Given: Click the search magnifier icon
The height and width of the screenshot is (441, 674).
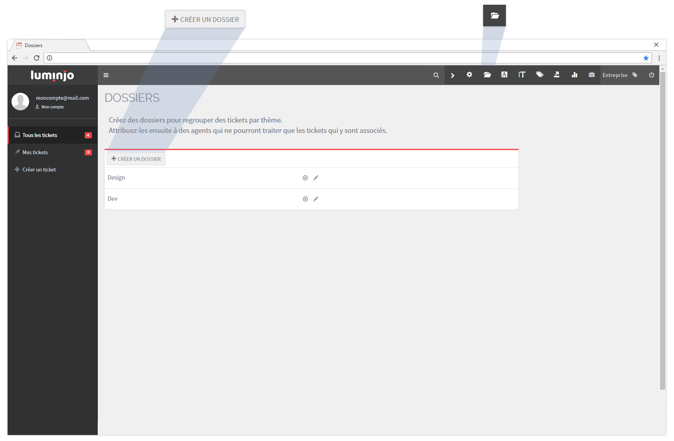Looking at the screenshot, I should (436, 75).
